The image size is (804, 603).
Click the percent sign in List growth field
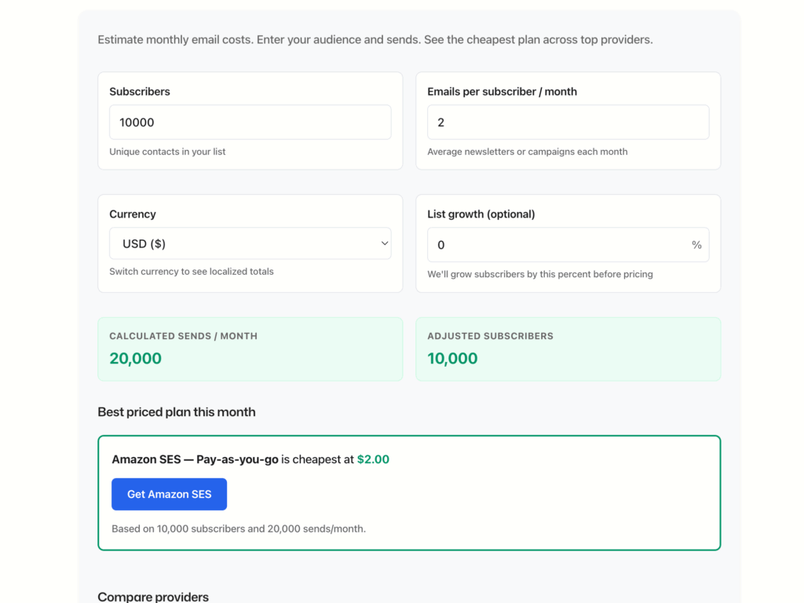(696, 244)
